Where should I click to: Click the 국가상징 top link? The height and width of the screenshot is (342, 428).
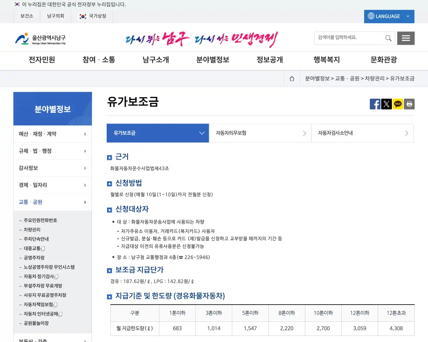(x=92, y=16)
